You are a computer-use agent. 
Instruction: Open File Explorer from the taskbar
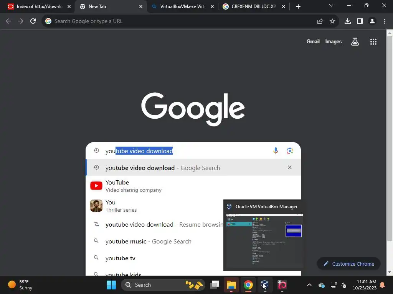(x=231, y=285)
